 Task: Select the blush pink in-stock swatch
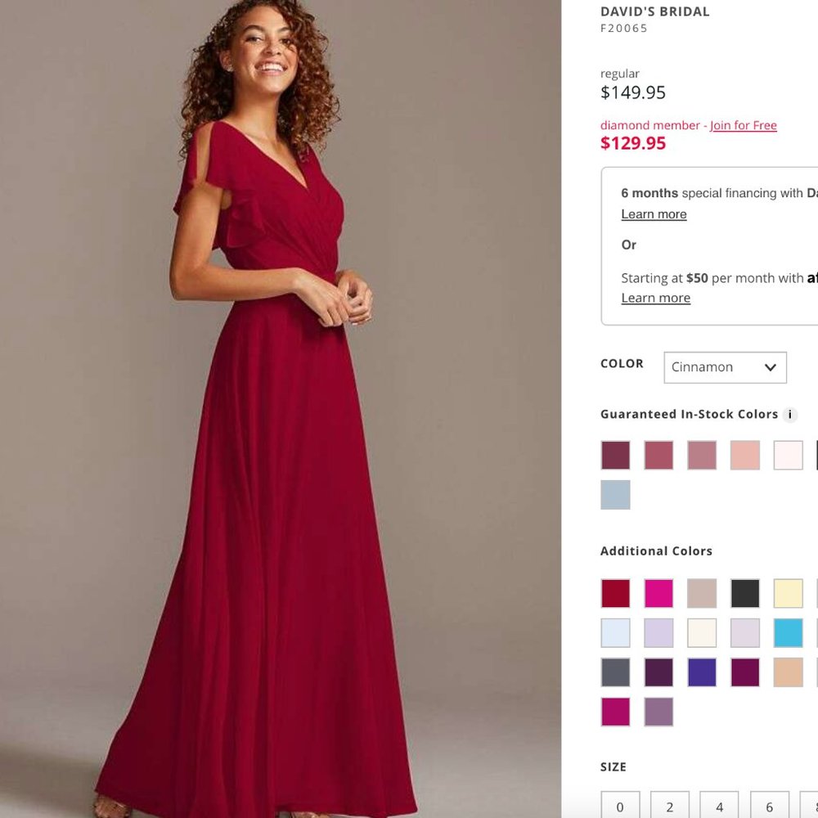point(745,455)
